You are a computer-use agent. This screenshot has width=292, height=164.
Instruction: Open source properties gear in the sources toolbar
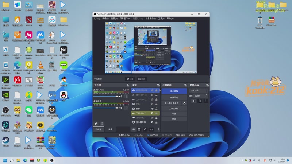click(x=145, y=129)
